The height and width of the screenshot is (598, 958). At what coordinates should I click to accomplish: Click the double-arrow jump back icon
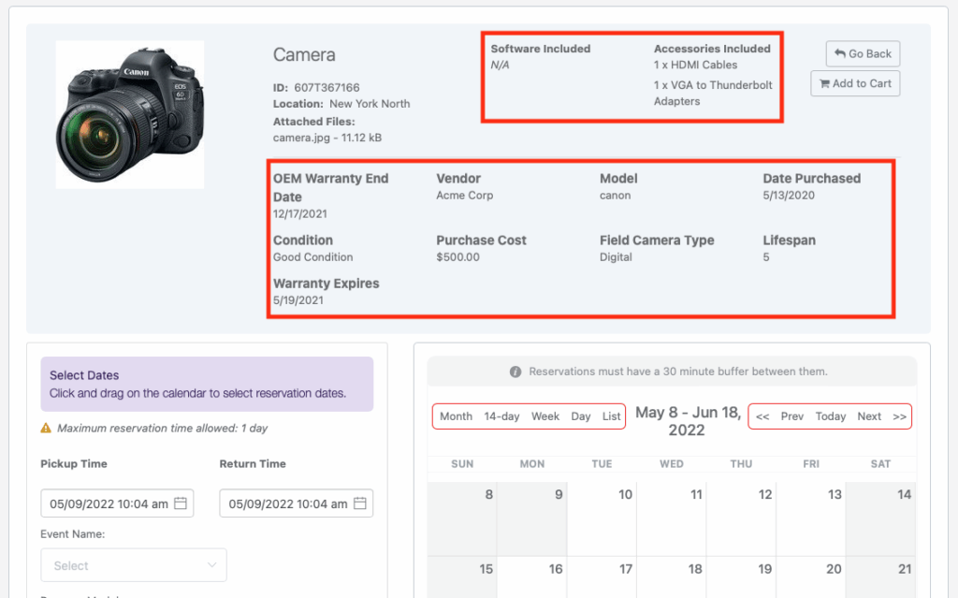click(765, 416)
